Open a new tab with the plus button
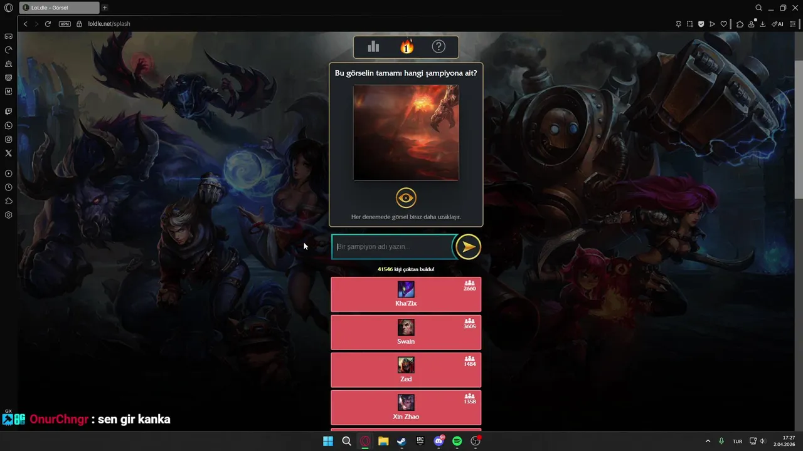 (x=105, y=8)
